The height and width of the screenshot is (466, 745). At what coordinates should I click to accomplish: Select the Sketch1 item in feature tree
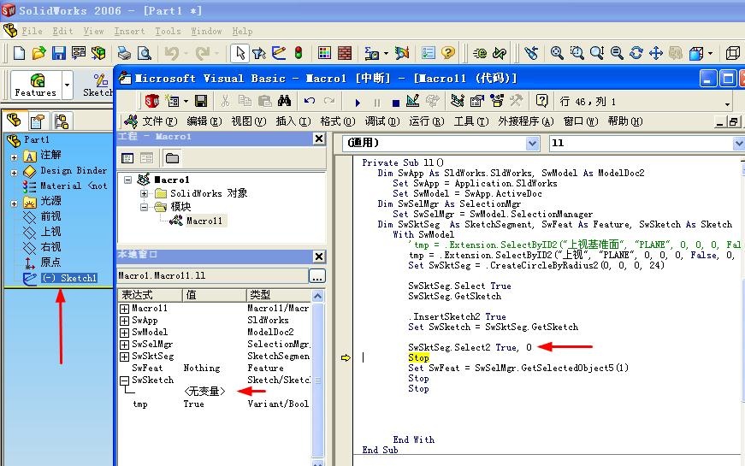point(69,278)
